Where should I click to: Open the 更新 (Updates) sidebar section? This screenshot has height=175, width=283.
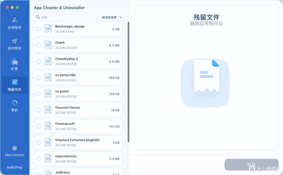point(14,106)
